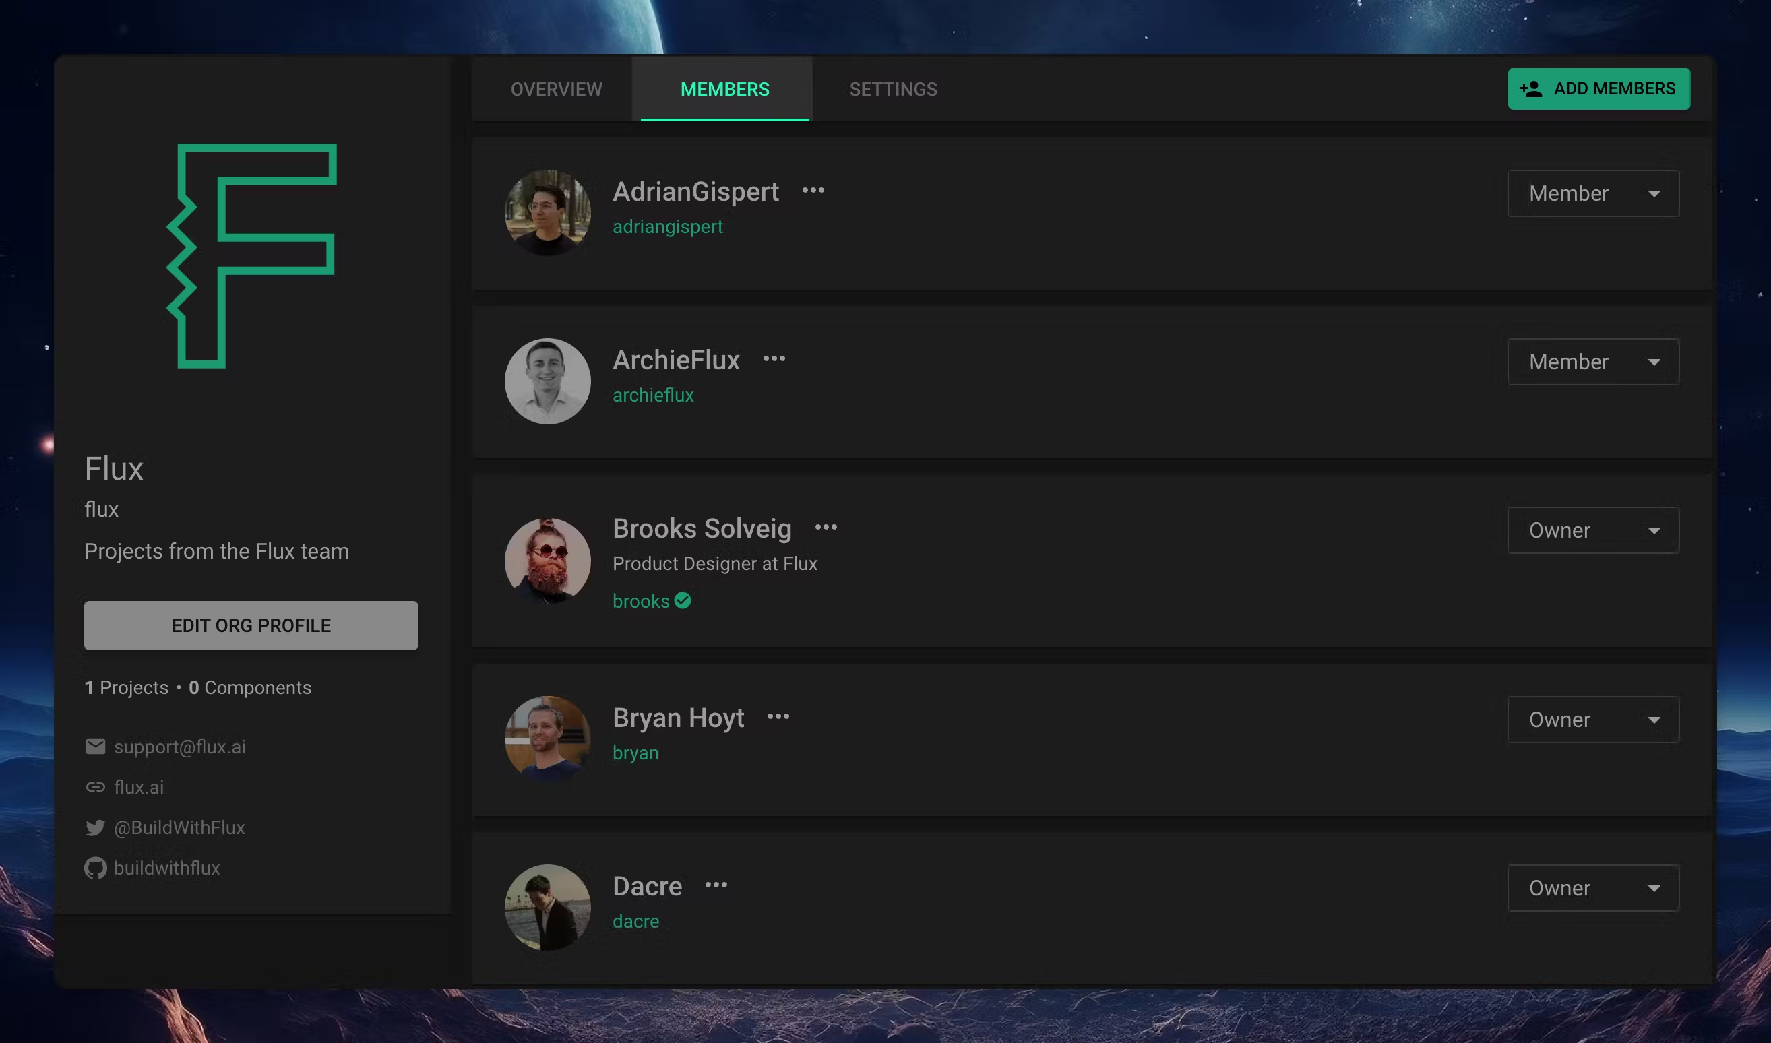1771x1043 pixels.
Task: Click the Add Members button
Action: (x=1598, y=88)
